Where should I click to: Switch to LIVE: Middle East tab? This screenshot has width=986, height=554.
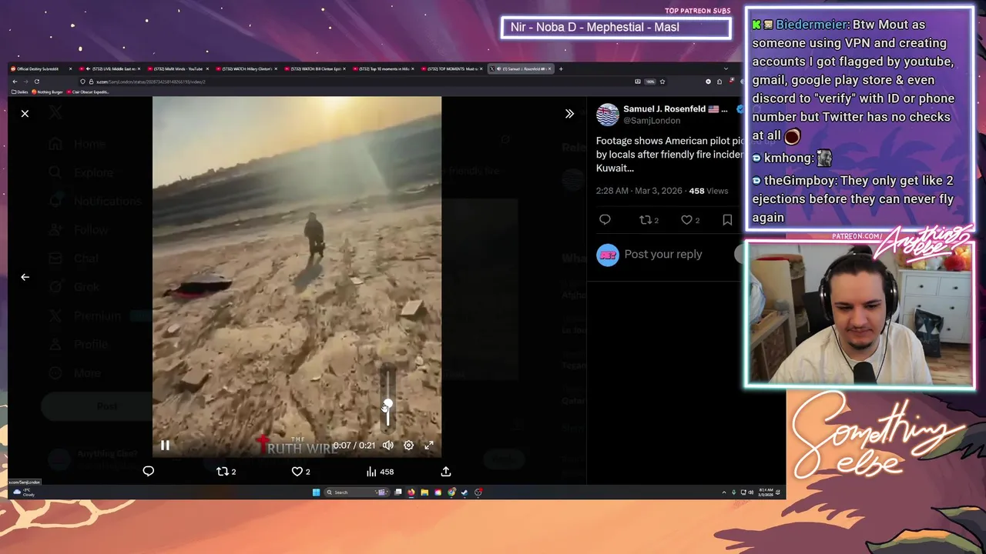click(x=110, y=69)
